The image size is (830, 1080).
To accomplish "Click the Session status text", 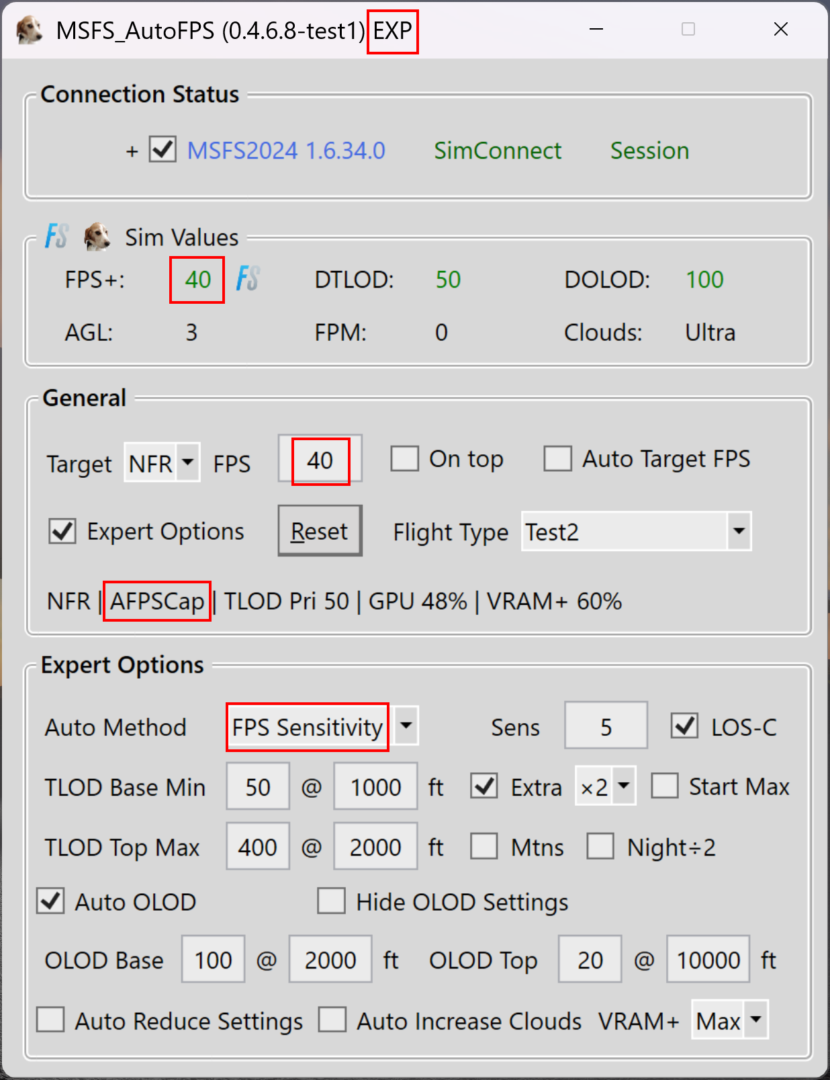I will click(649, 151).
